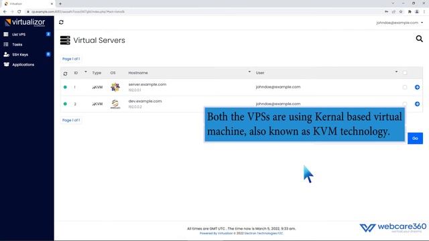429x241 pixels.
Task: Click the List VPS count badge
Action: point(48,34)
